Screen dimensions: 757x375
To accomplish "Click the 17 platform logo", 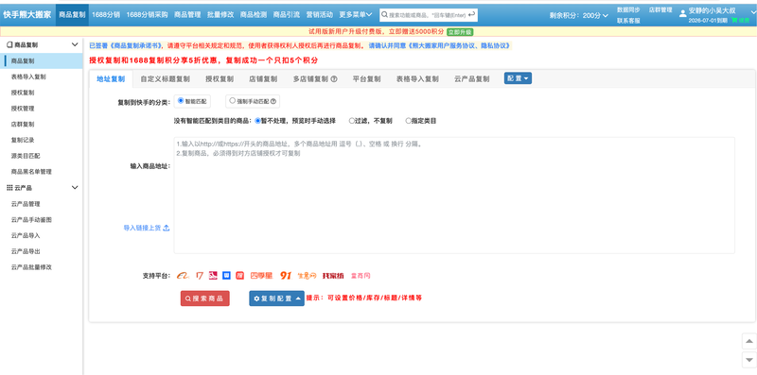I will (200, 276).
